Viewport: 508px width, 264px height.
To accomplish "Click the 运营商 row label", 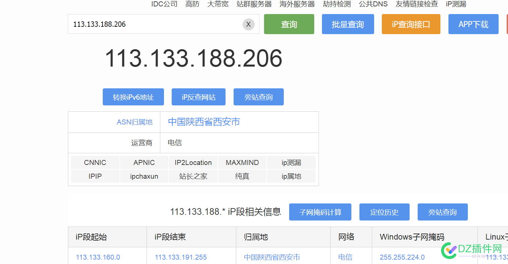I will tap(142, 143).
